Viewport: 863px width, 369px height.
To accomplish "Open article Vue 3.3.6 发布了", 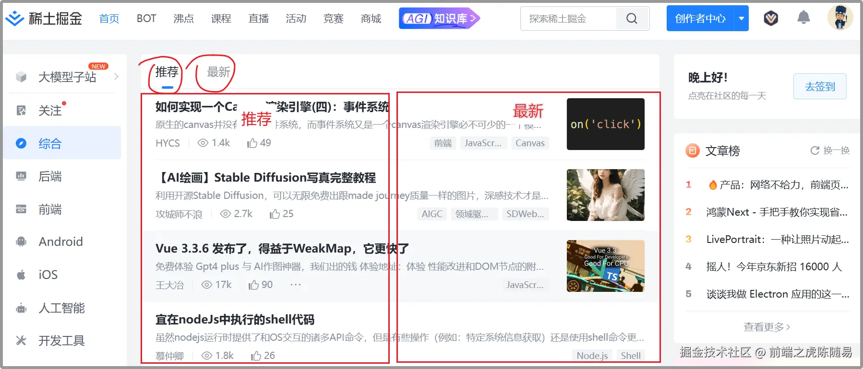I will pyautogui.click(x=282, y=249).
